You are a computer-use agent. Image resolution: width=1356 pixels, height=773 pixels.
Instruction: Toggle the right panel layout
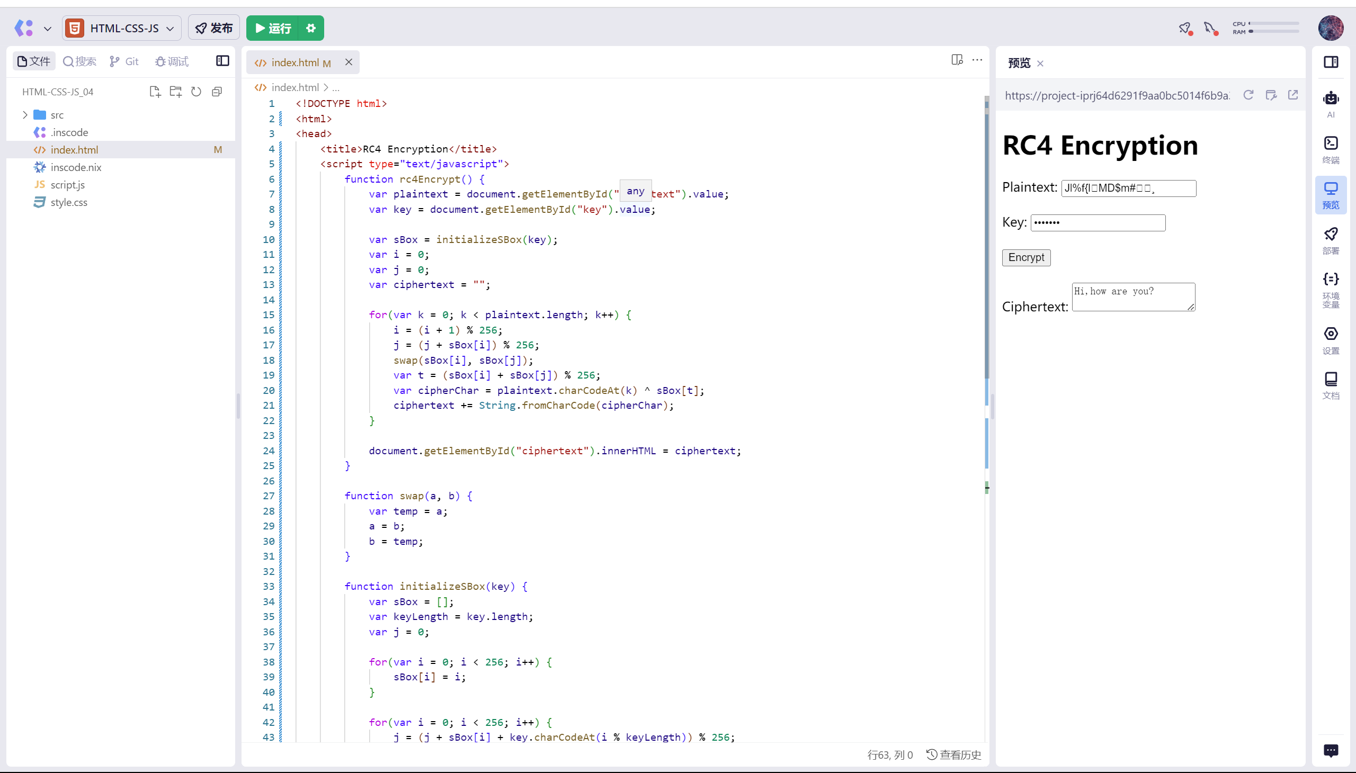pyautogui.click(x=1331, y=62)
